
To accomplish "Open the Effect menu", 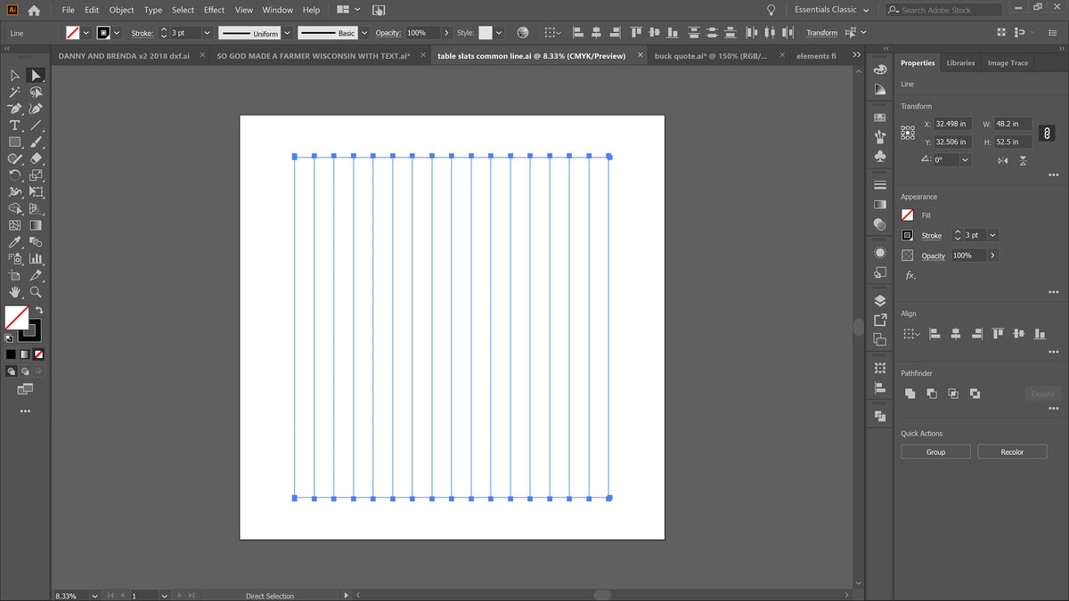I will (x=214, y=10).
